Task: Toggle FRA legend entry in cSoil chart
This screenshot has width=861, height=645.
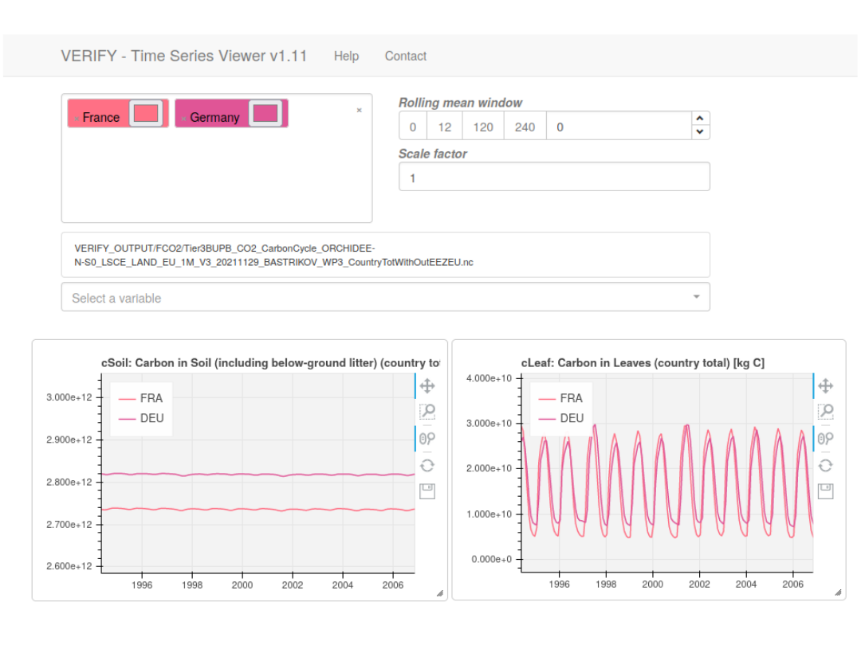Action: click(141, 398)
